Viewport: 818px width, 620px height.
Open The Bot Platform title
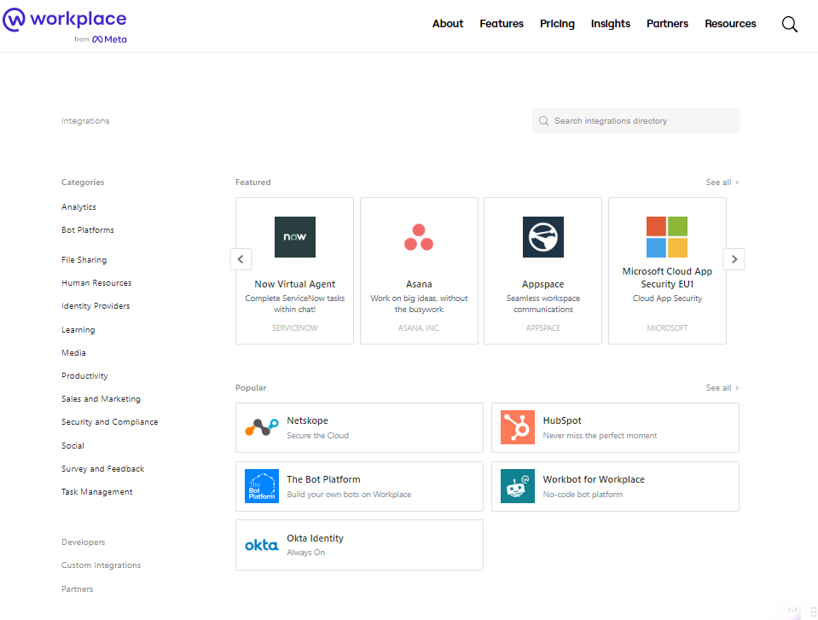pyautogui.click(x=323, y=479)
